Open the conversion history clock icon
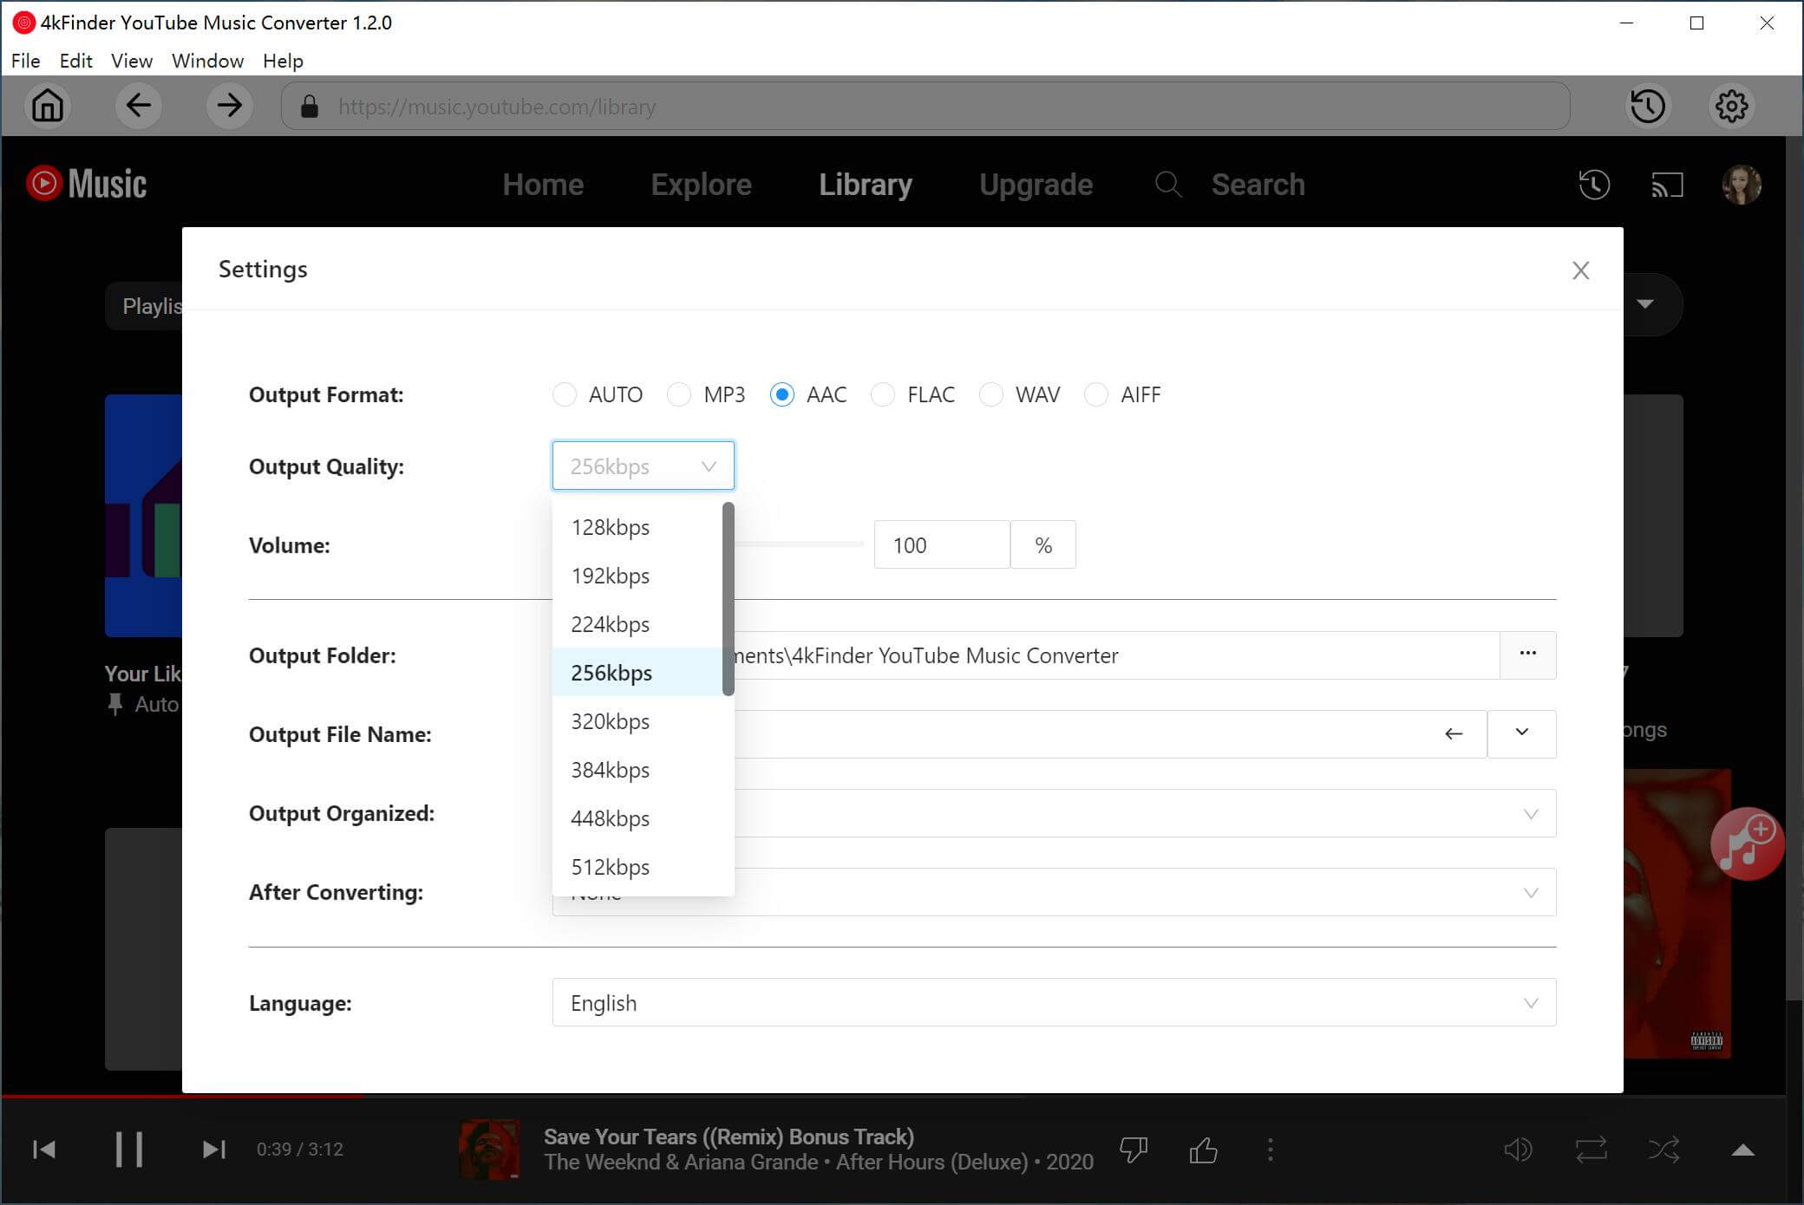This screenshot has width=1804, height=1205. [1647, 106]
